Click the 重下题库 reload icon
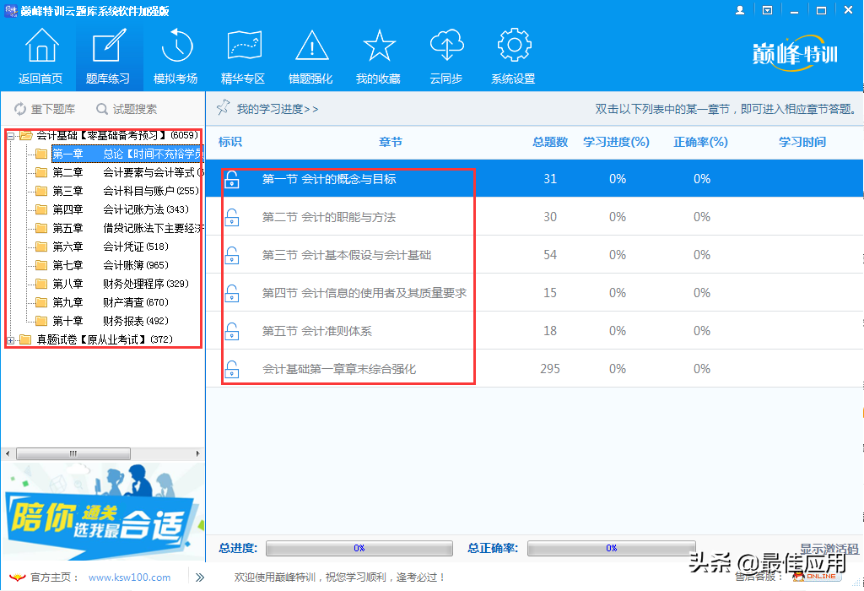This screenshot has height=591, width=864. coord(21,109)
